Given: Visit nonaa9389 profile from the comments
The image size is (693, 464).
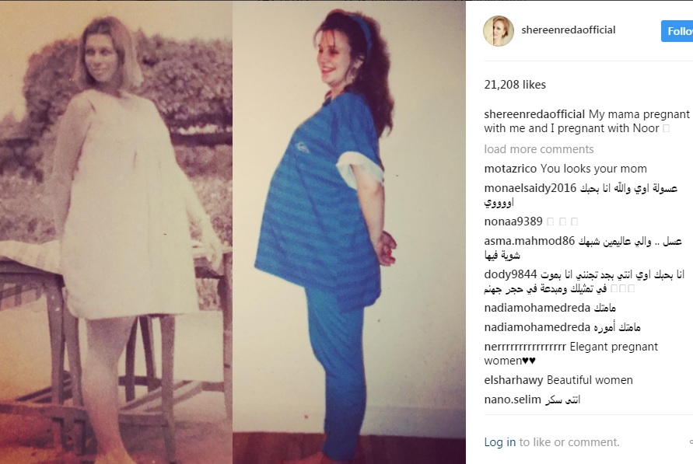Looking at the screenshot, I should click(513, 222).
